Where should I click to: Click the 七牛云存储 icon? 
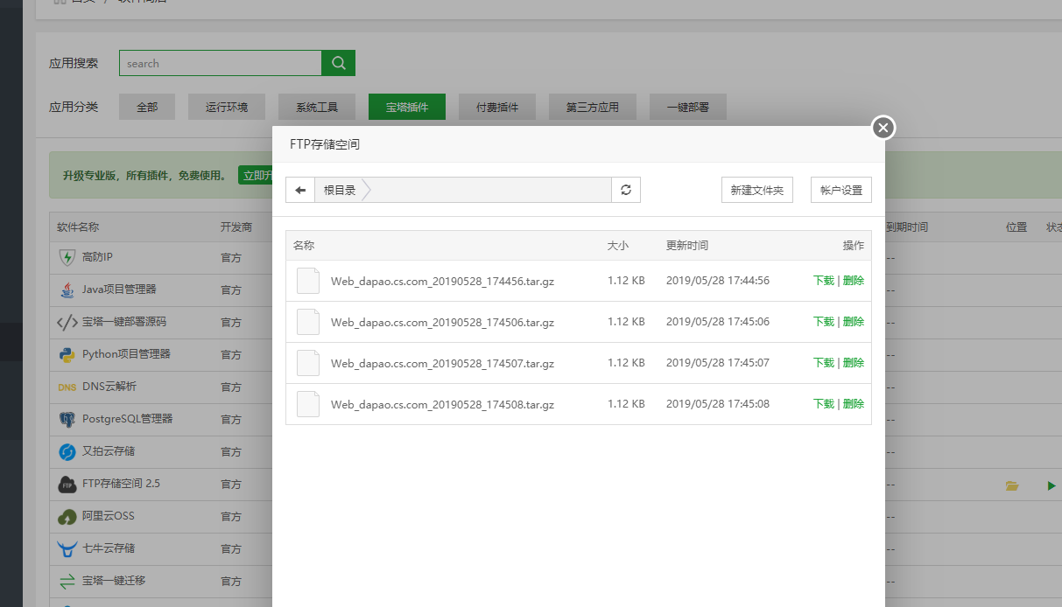pyautogui.click(x=67, y=548)
